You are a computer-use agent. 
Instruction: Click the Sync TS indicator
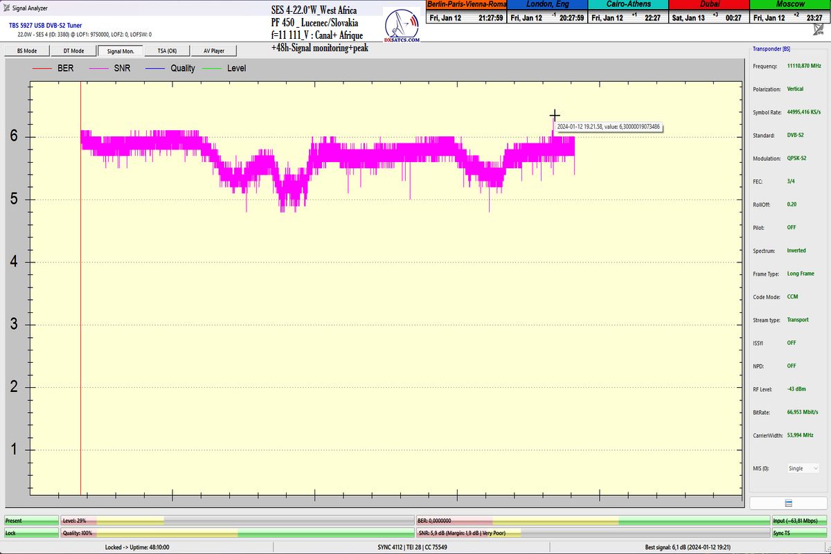click(799, 533)
